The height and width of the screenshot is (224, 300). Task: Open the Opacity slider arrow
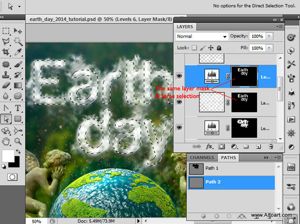pos(269,36)
